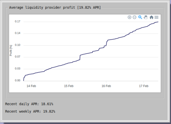Click the '15 Feb' x-axis label

pyautogui.click(x=69, y=86)
